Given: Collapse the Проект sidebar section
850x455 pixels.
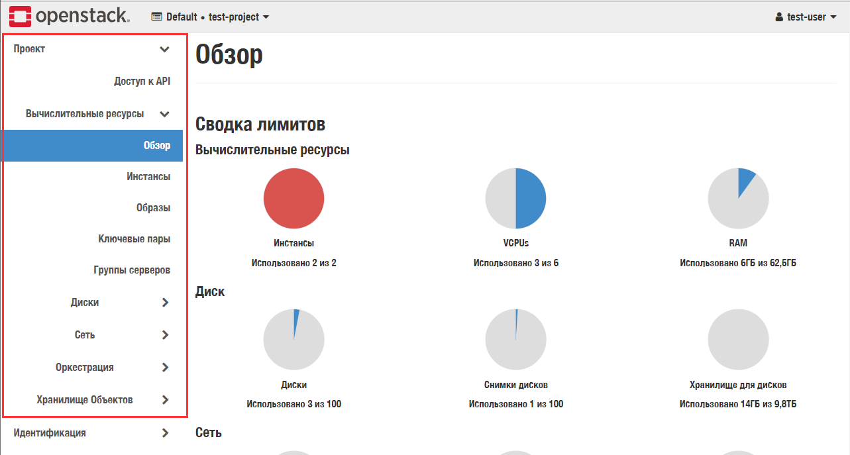Looking at the screenshot, I should coord(93,49).
